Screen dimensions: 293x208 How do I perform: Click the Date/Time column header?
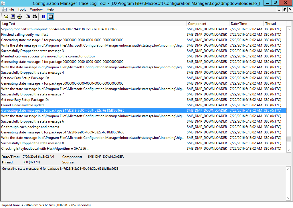pos(246,24)
